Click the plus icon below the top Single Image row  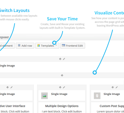[x=62, y=75]
